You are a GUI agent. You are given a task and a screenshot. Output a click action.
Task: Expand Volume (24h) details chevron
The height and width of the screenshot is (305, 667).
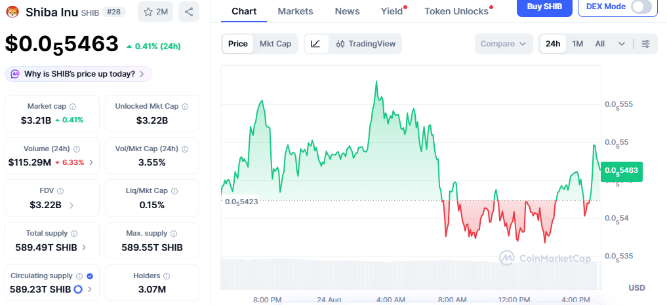(x=91, y=162)
